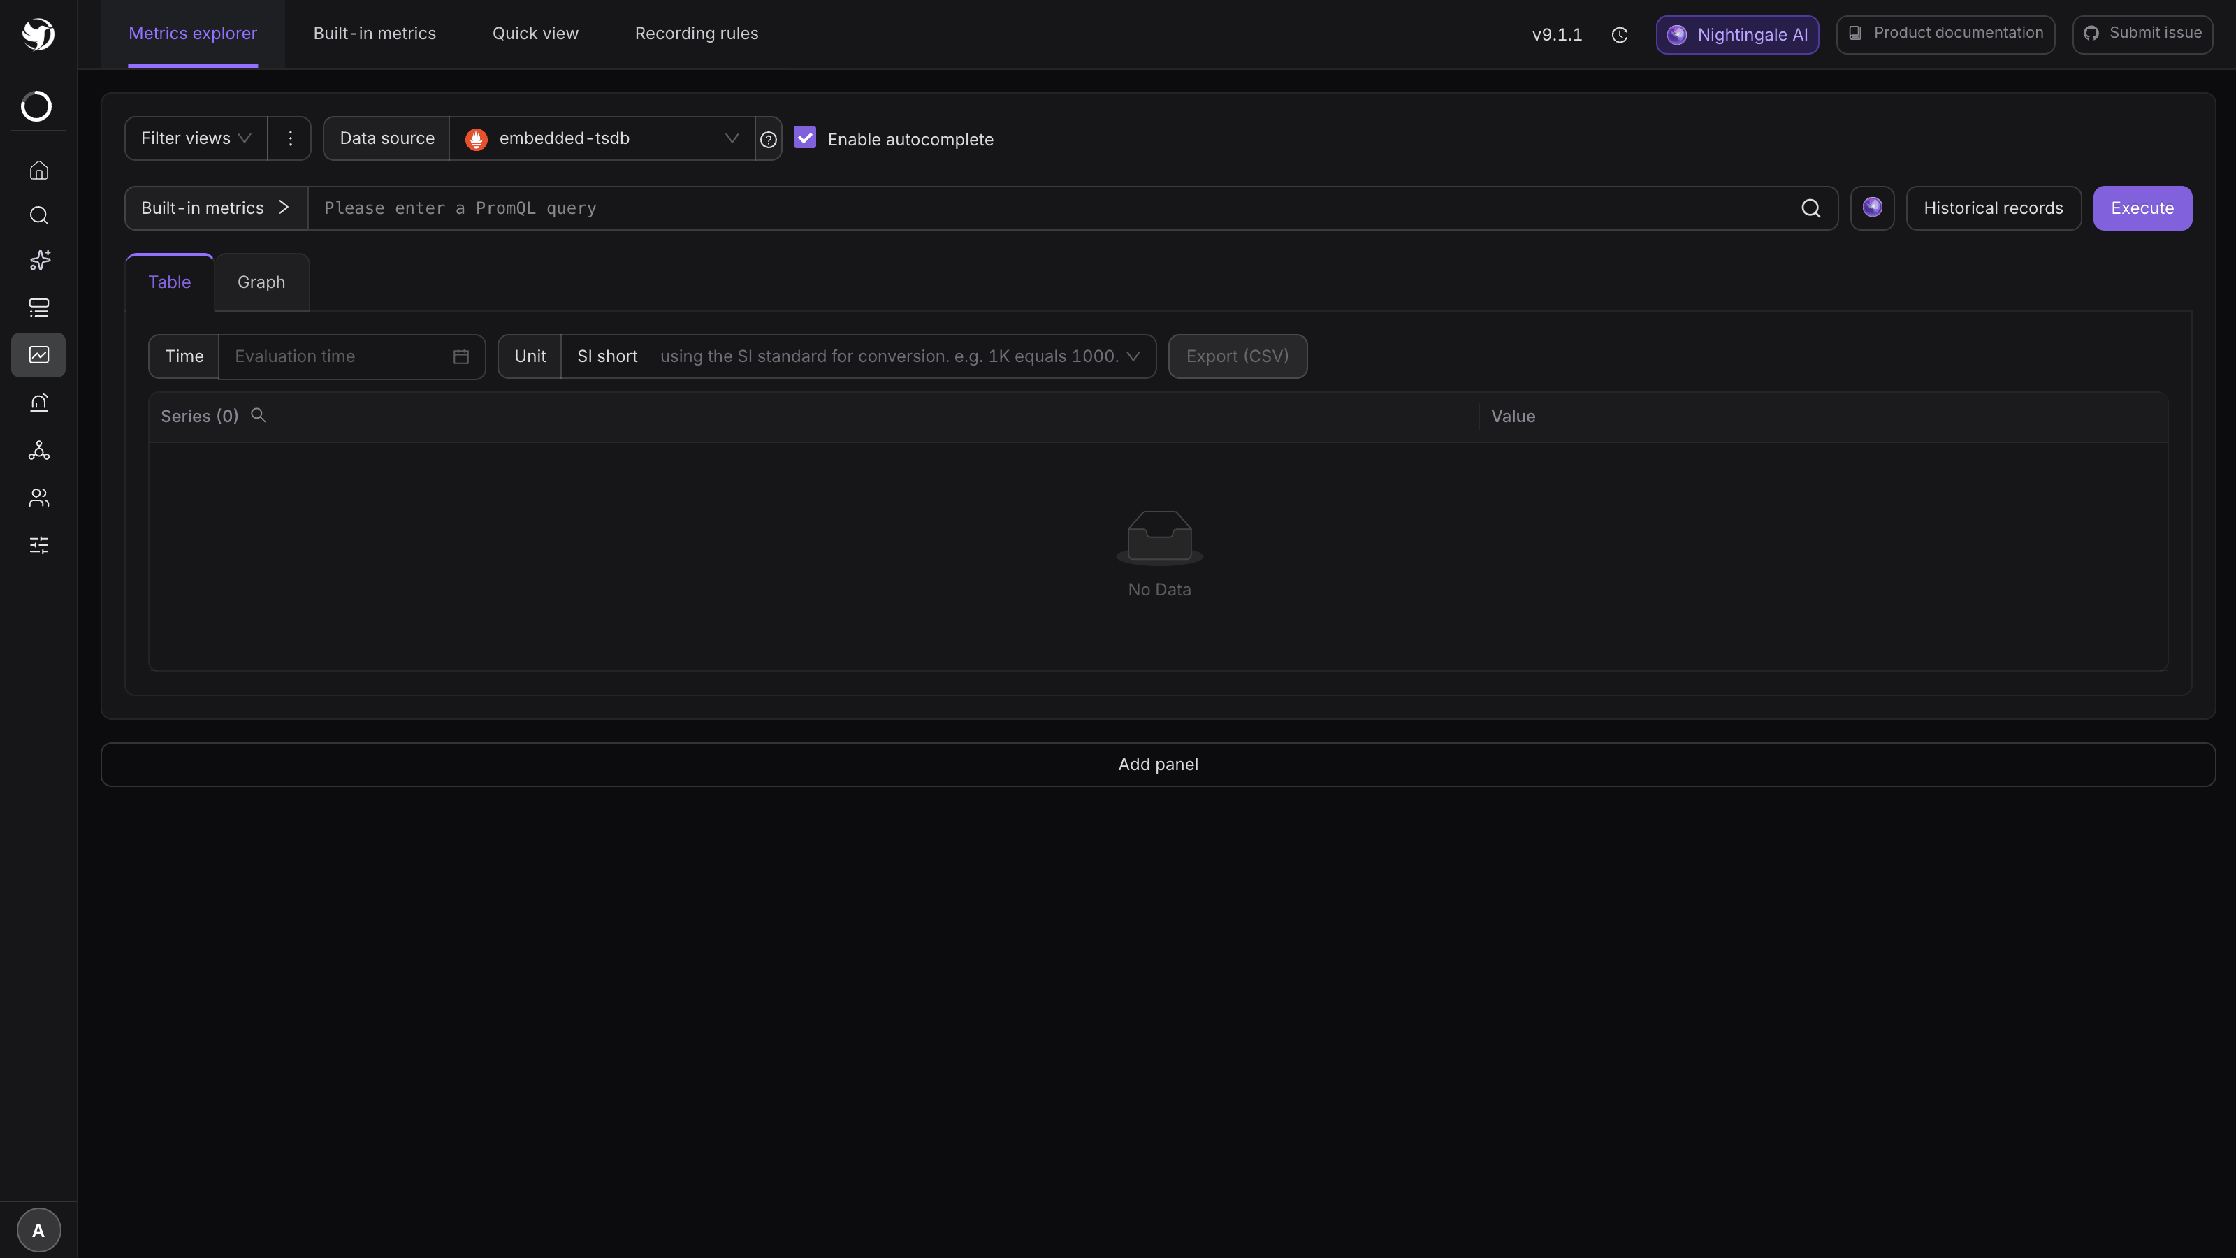Switch to Recording rules tab
The height and width of the screenshot is (1258, 2236).
696,34
